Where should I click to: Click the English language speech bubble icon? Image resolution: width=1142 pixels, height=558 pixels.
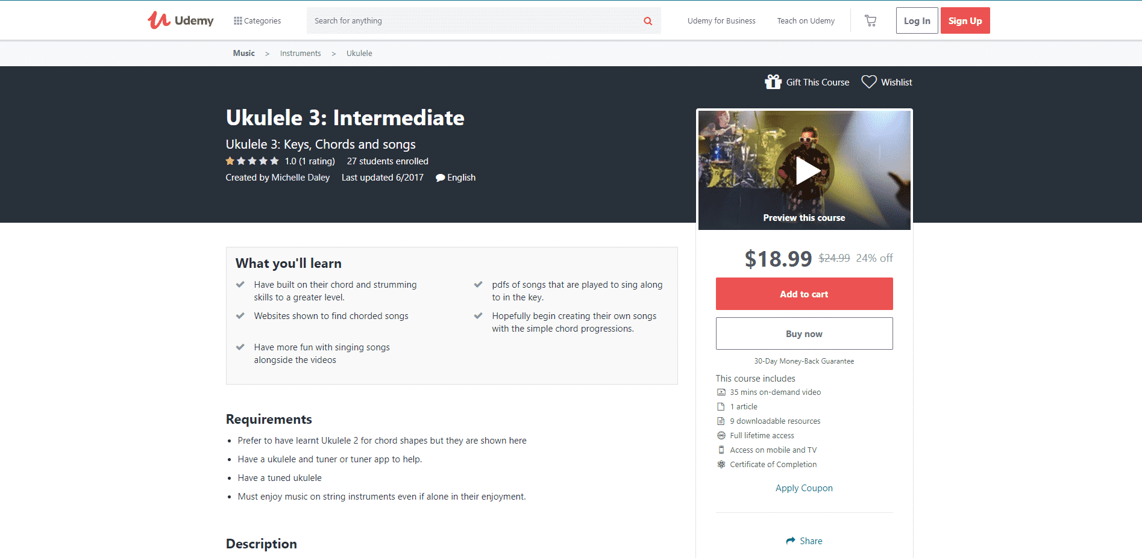pyautogui.click(x=441, y=178)
